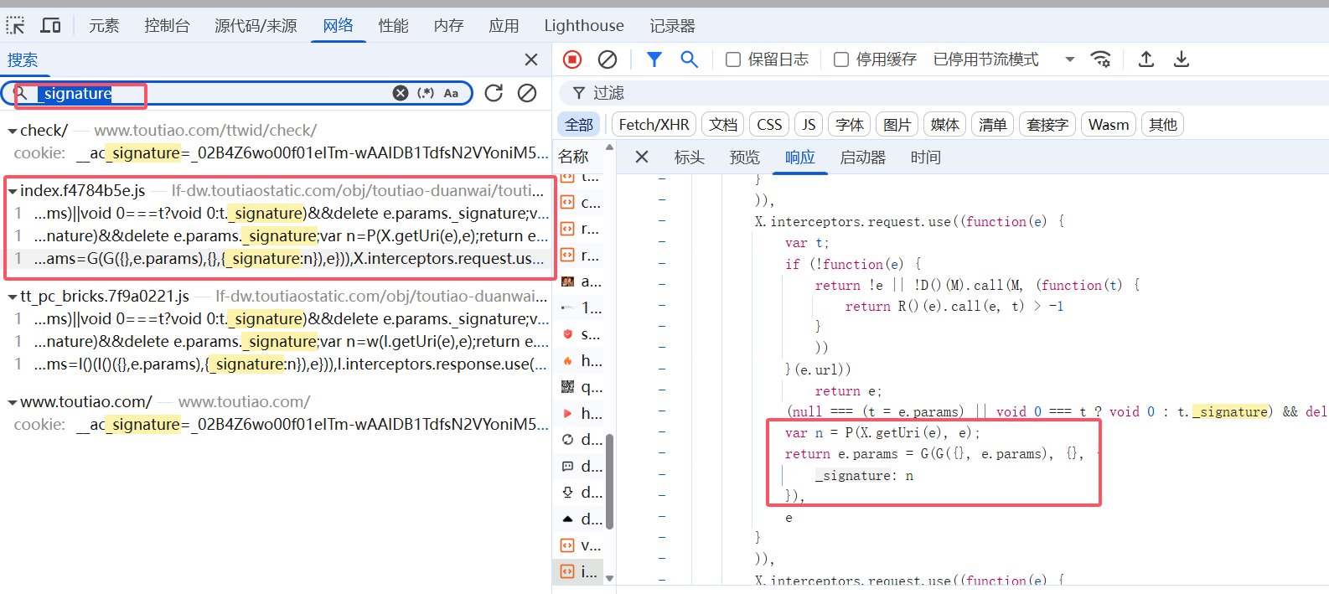This screenshot has height=594, width=1329.
Task: Filter requests by 清单
Action: (993, 125)
